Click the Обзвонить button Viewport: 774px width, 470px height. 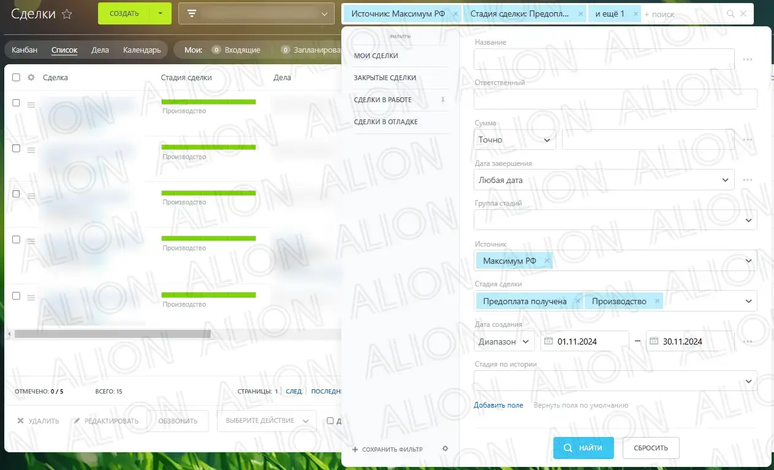coord(178,421)
